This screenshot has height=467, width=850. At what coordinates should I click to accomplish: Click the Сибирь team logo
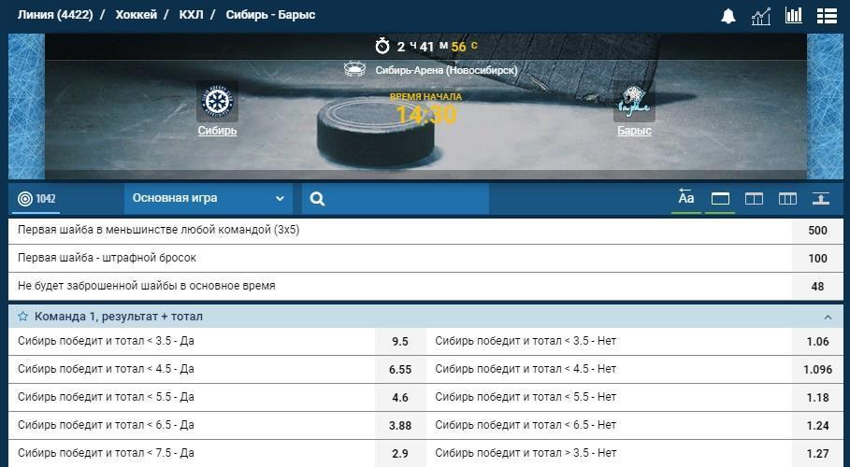point(217,102)
